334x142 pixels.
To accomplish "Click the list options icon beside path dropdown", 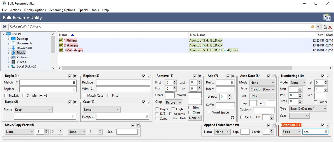I will 325,27.
